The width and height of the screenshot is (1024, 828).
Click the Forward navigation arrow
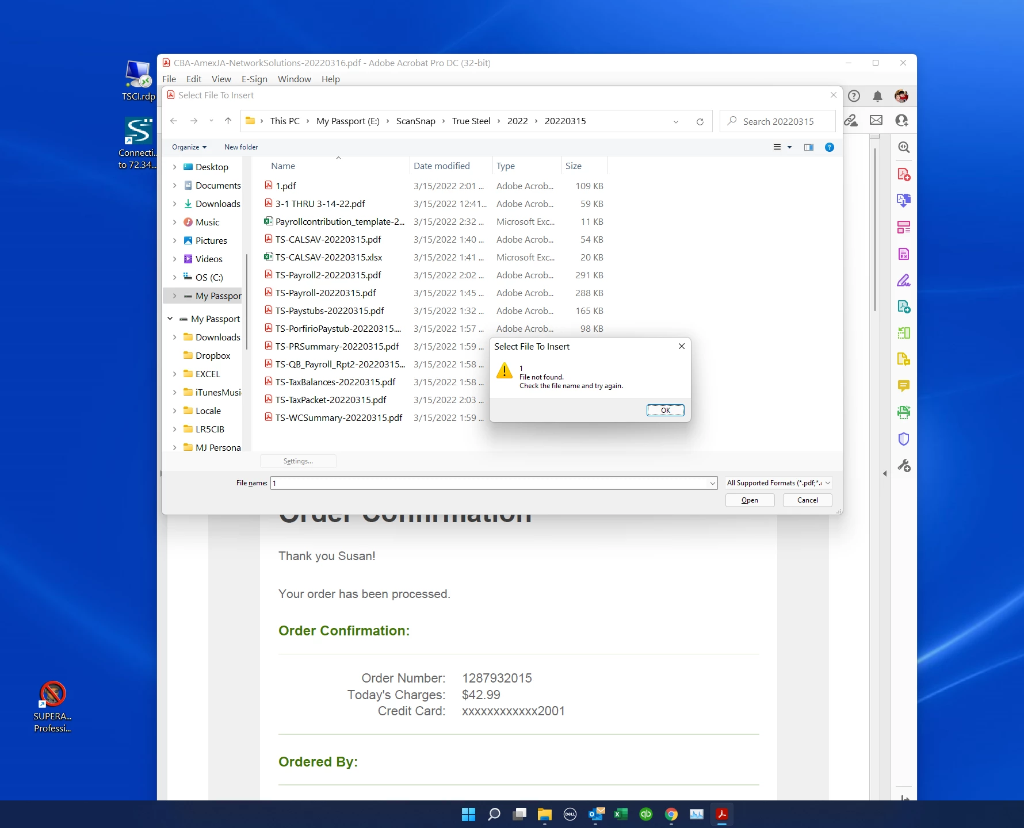coord(194,121)
